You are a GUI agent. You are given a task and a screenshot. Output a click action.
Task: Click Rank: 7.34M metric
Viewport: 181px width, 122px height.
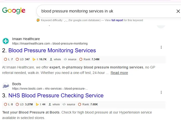click(89, 59)
